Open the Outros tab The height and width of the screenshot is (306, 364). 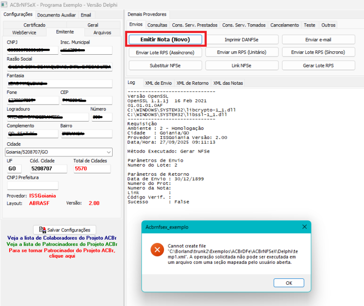pos(328,25)
